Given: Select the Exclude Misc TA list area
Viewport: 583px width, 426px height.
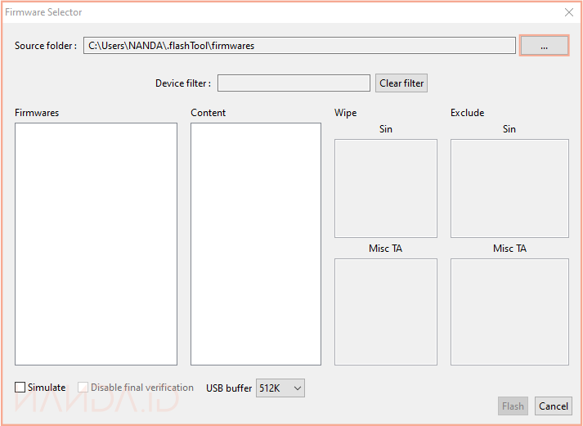Looking at the screenshot, I should point(509,312).
